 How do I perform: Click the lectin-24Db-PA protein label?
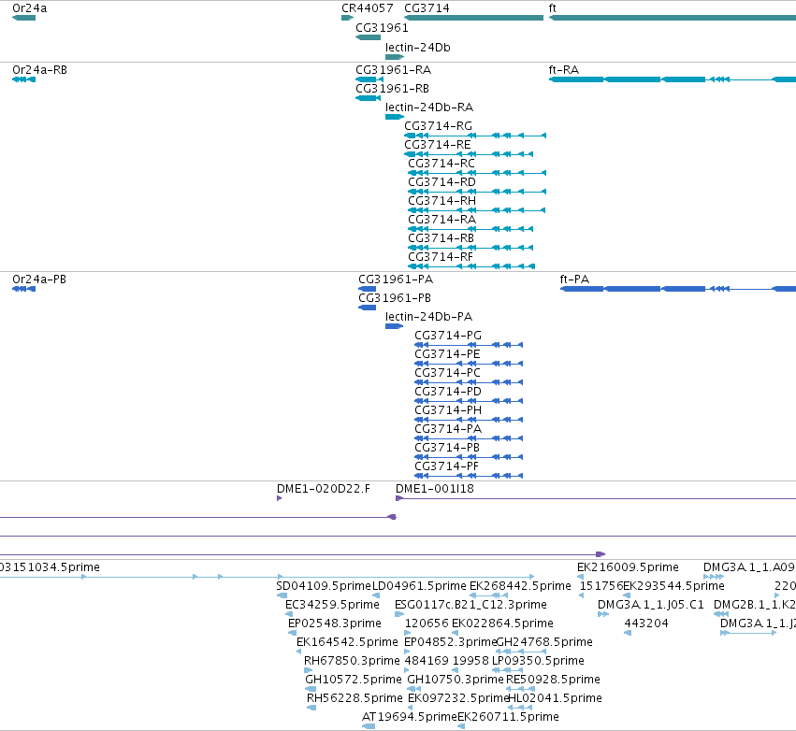point(428,317)
